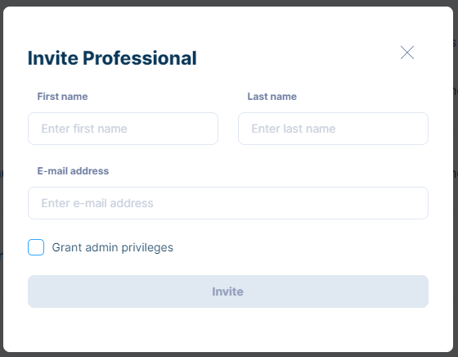
Task: Focus the First name input field
Action: pyautogui.click(x=123, y=129)
